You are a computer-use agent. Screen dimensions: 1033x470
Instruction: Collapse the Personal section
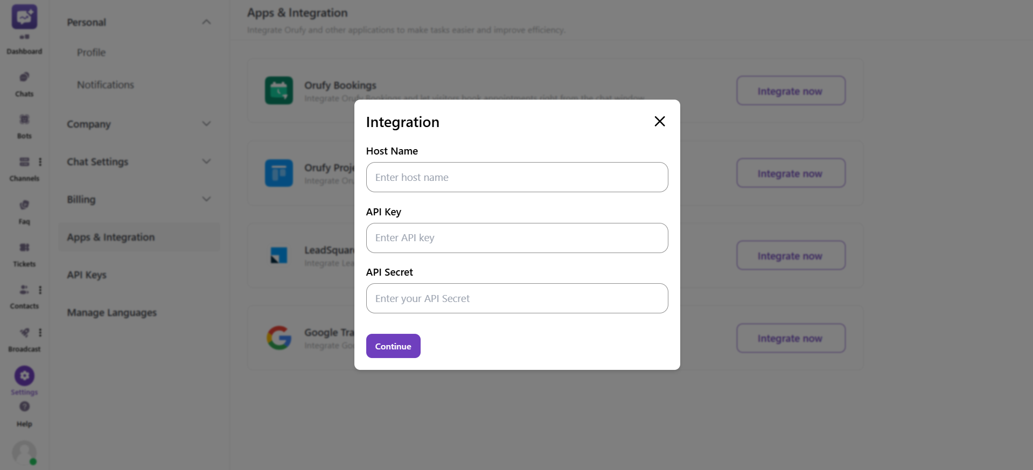click(206, 22)
